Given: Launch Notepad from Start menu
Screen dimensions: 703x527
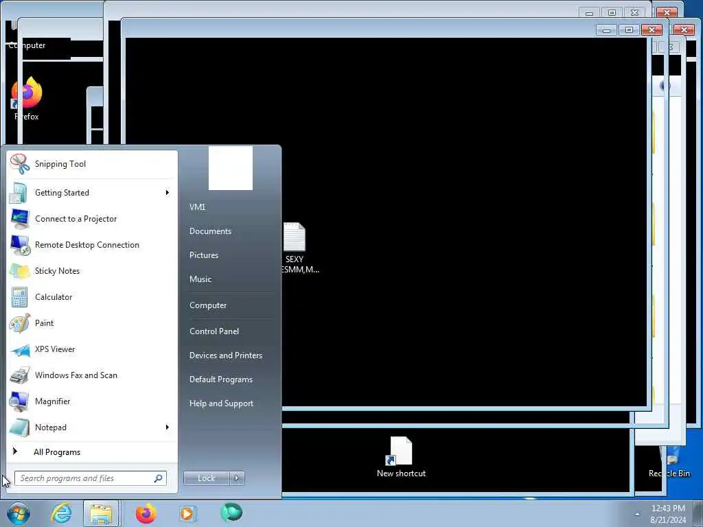Looking at the screenshot, I should [92, 427].
